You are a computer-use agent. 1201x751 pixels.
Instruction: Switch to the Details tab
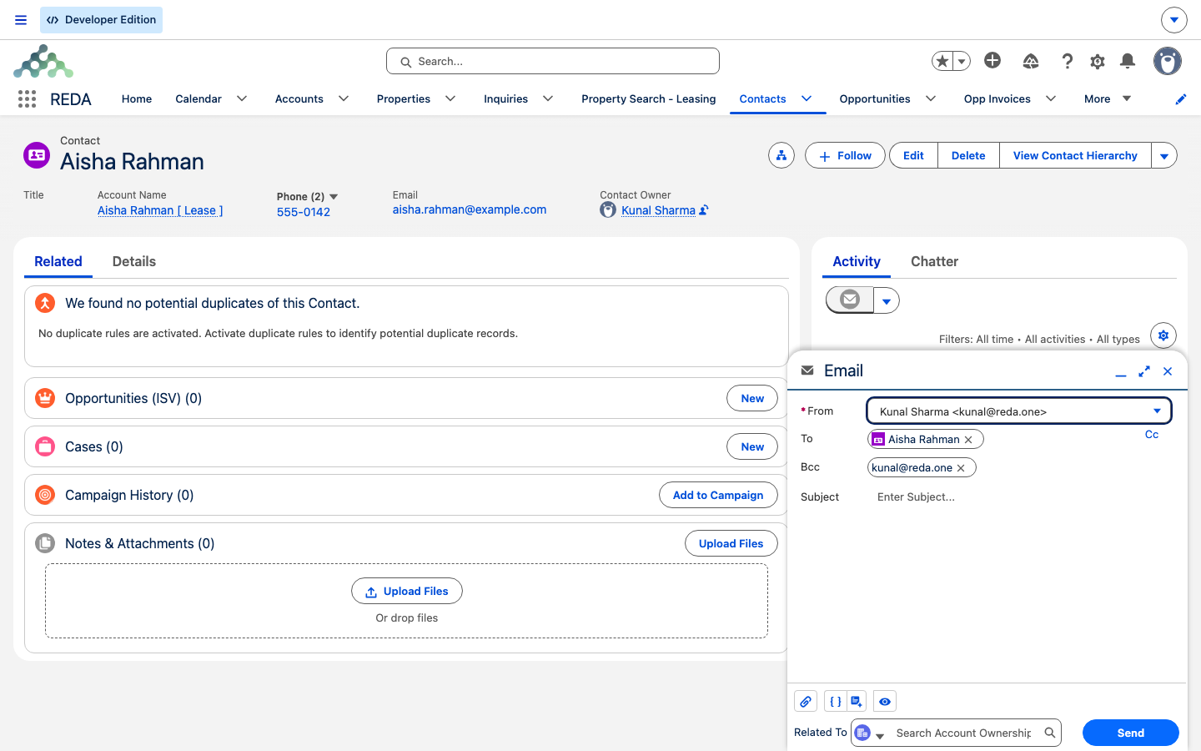tap(134, 262)
